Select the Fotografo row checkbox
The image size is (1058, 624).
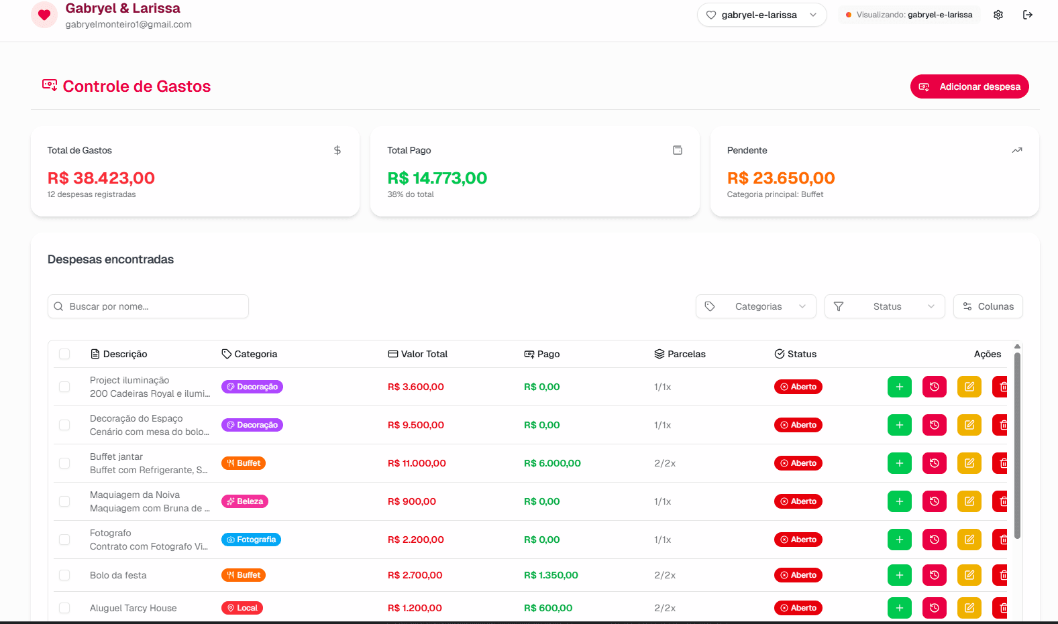pos(64,540)
